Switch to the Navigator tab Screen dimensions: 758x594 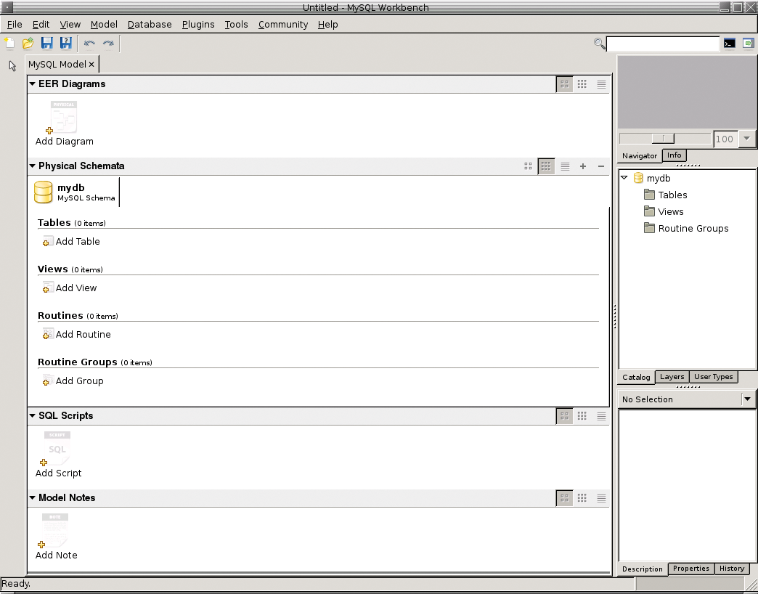tap(640, 155)
